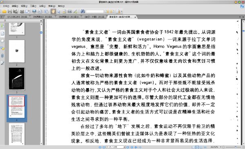Select the black page 3 thumbnail

[17, 79]
